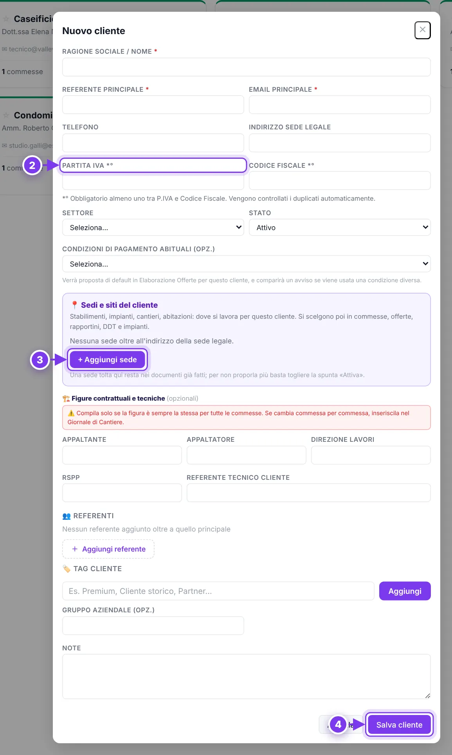The height and width of the screenshot is (755, 452).
Task: Click the Partita IVA input box
Action: [x=153, y=181]
